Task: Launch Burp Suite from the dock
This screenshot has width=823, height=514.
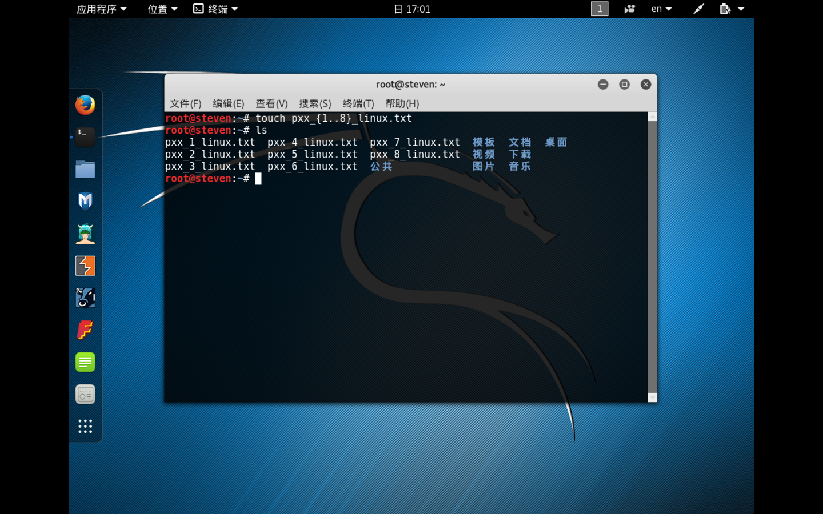Action: (x=85, y=266)
